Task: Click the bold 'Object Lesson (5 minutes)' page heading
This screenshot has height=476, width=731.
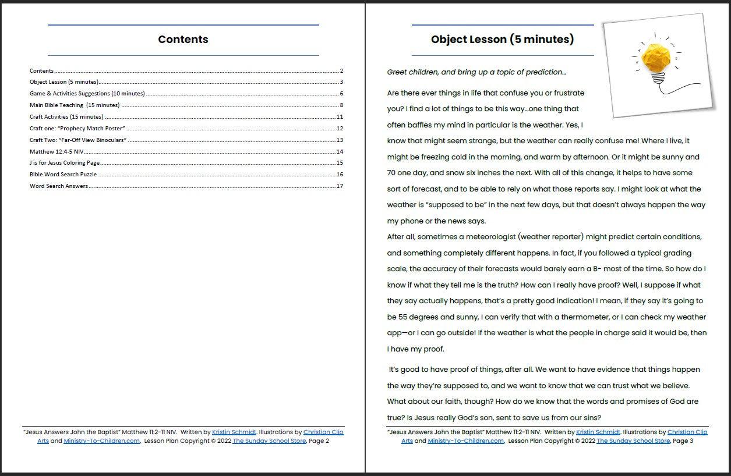Action: (x=502, y=40)
